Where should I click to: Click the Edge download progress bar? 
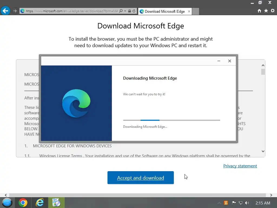pyautogui.click(x=172, y=120)
